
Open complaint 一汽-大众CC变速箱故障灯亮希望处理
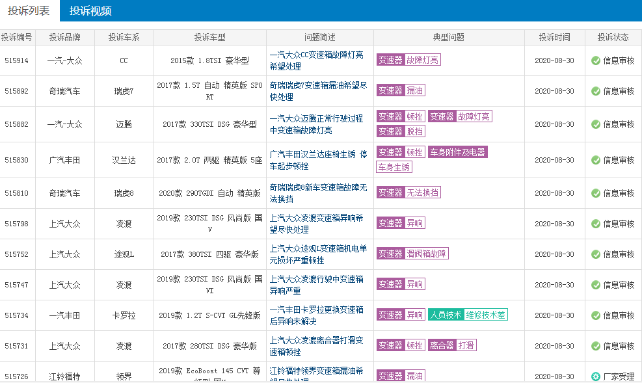[316, 60]
